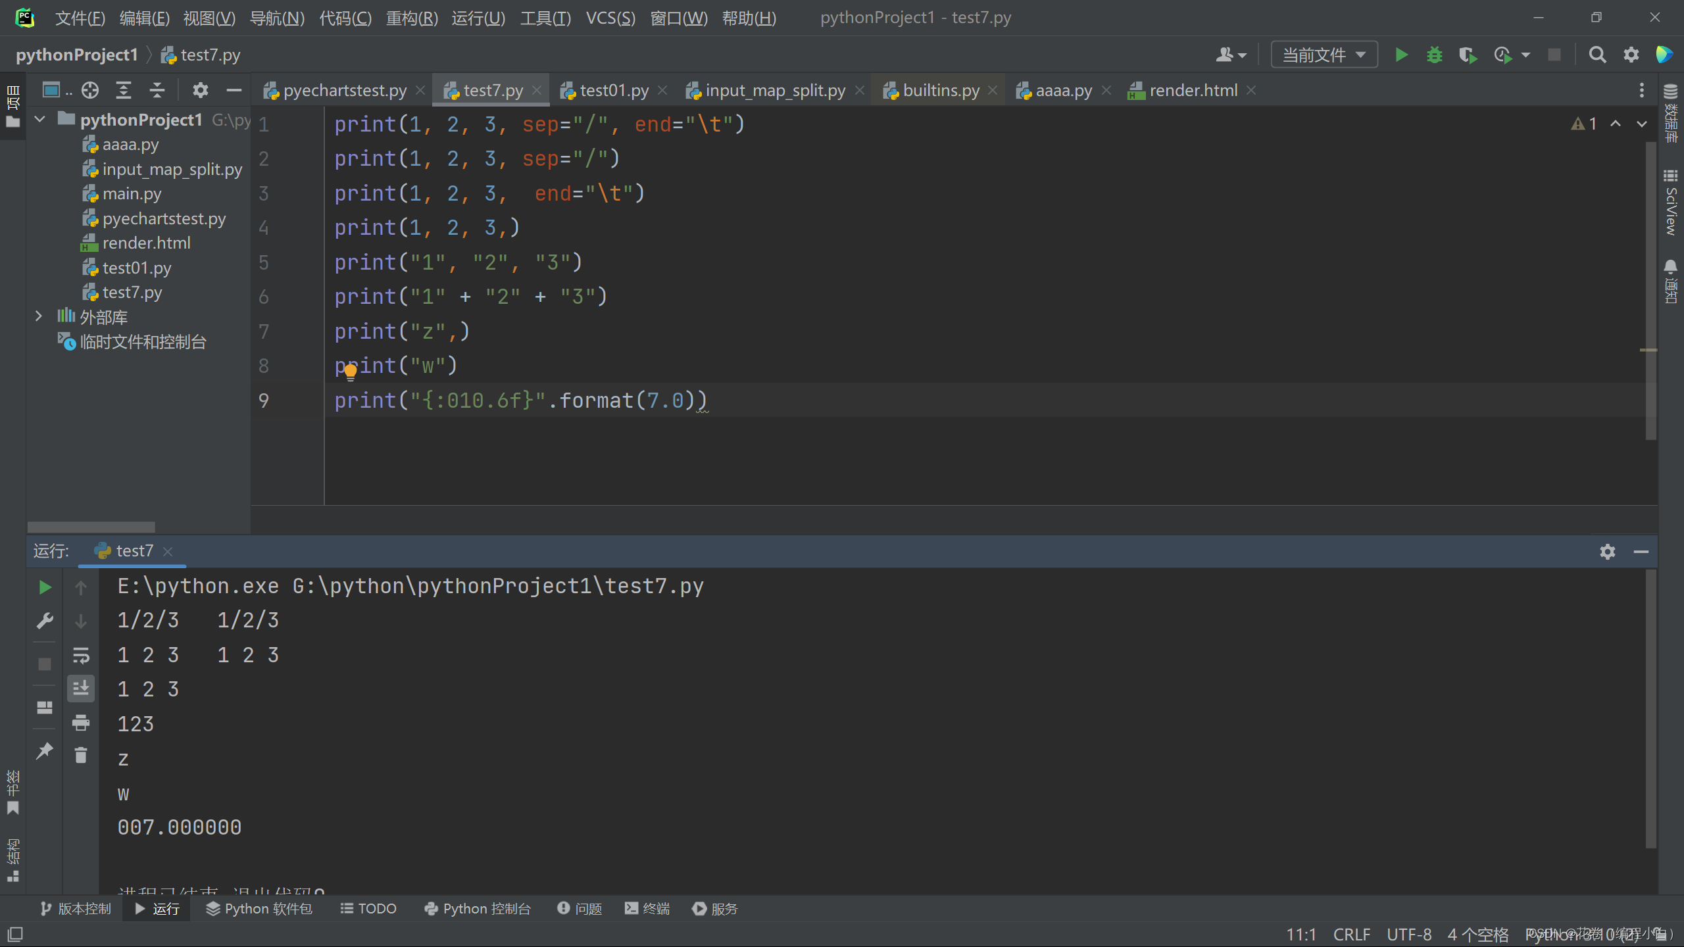The height and width of the screenshot is (947, 1684).
Task: Expand all items in project panel
Action: 124,90
